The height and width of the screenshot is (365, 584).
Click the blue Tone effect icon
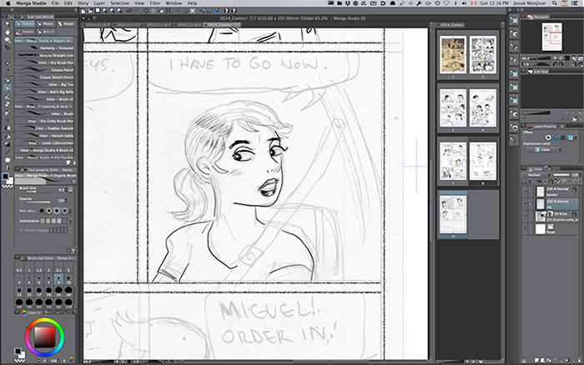pyautogui.click(x=556, y=137)
